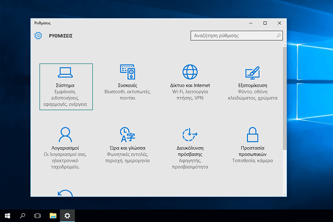Screen dimensions: 333x222
Task: Click the Συσκευές label
Action: (x=127, y=85)
